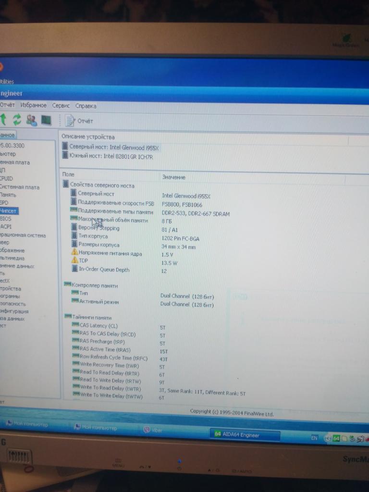Select the RAS To CAS Delay (tRCD) row
The image size is (369, 492).
coord(119,334)
